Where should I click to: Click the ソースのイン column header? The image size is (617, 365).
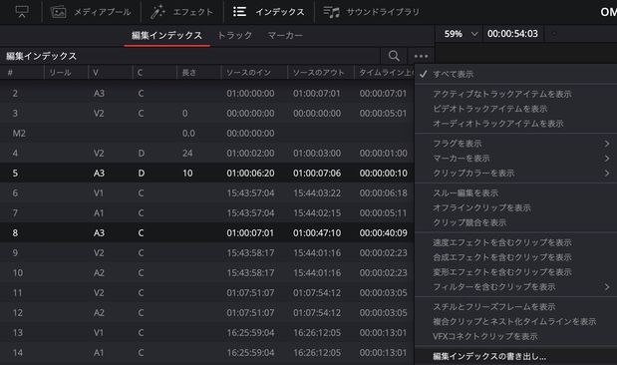(248, 73)
